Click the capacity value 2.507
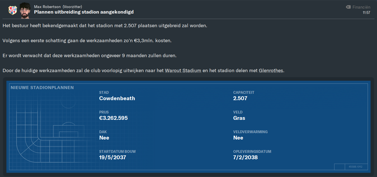Screen dimensions: 377x177 [x=240, y=98]
